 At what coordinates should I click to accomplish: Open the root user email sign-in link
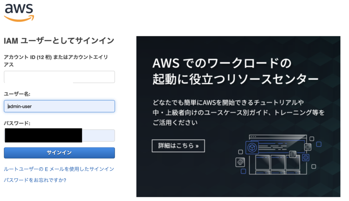(59, 169)
